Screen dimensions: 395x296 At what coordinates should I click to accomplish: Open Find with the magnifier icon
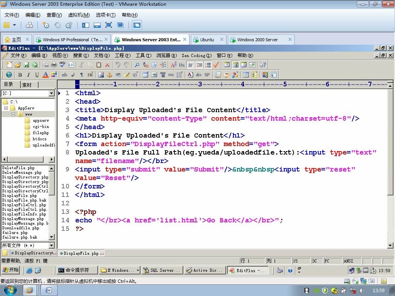coord(137,65)
